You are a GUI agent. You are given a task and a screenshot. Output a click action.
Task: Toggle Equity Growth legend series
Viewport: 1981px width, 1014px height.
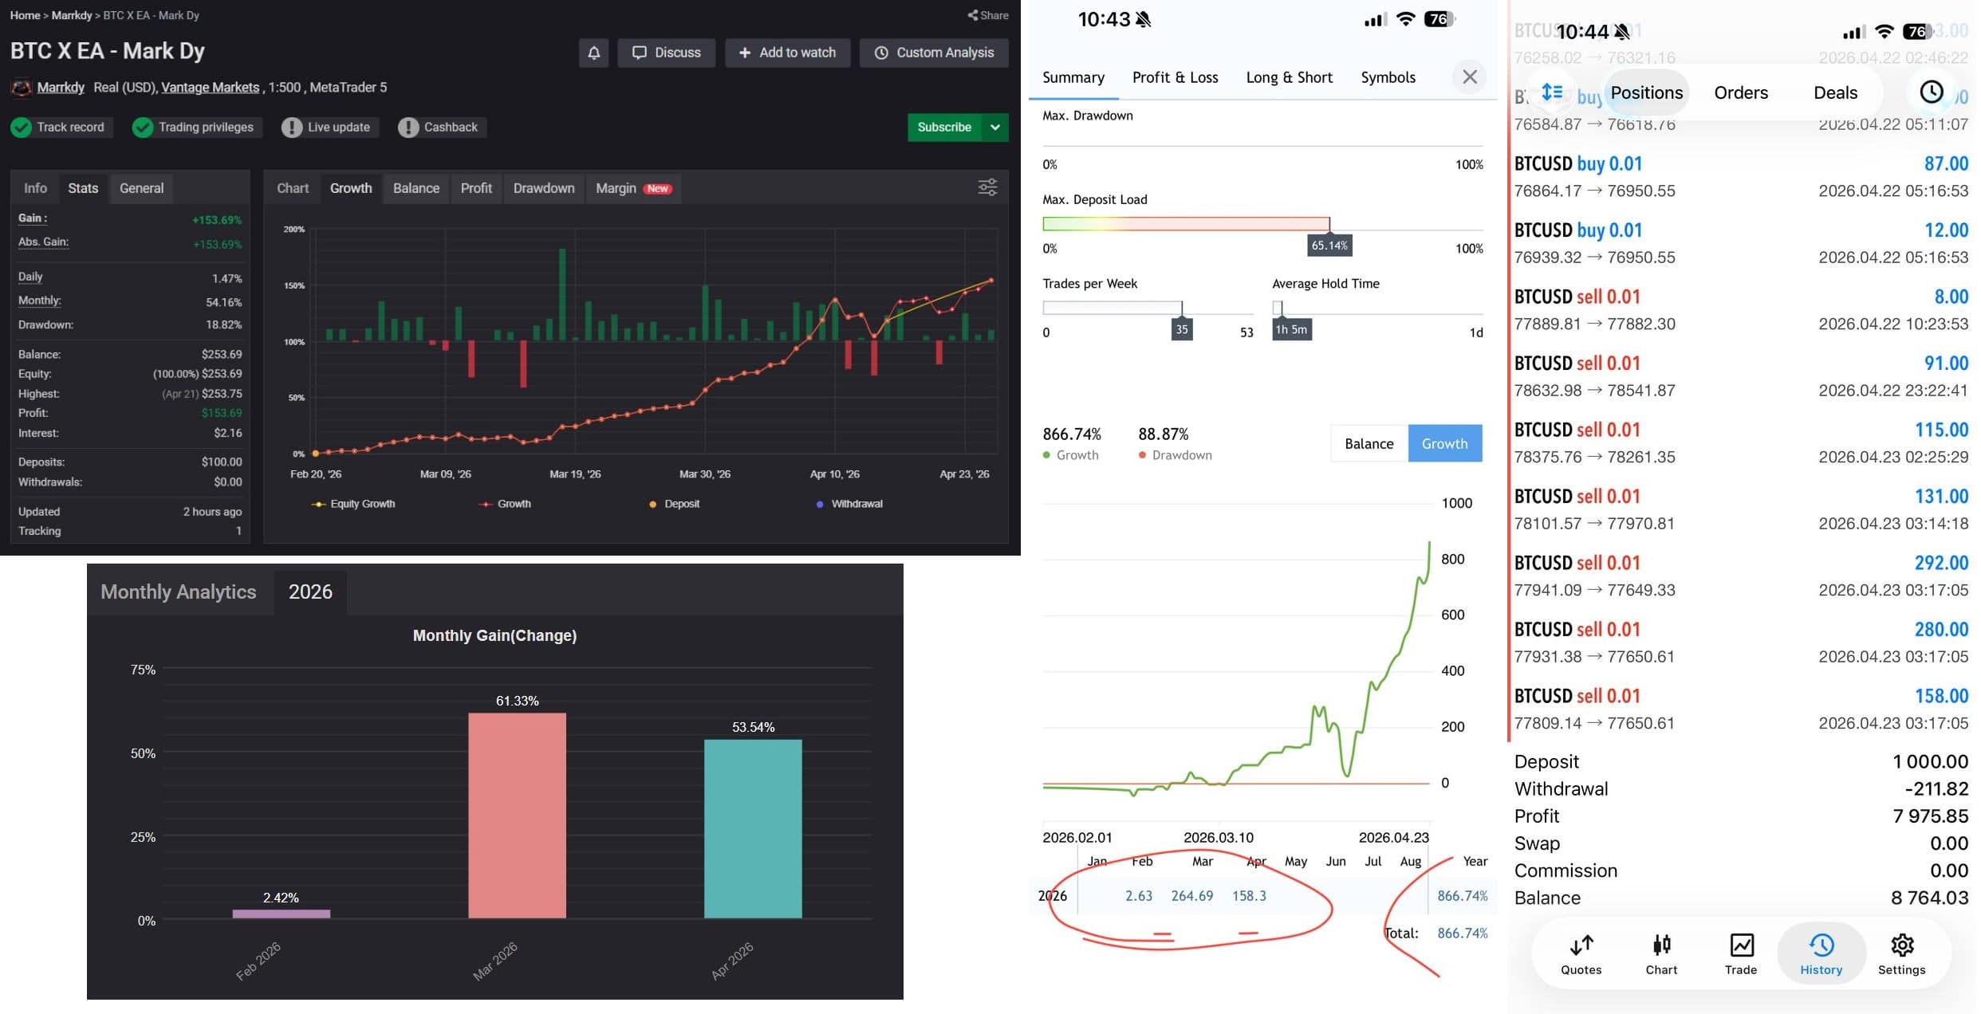pos(353,504)
